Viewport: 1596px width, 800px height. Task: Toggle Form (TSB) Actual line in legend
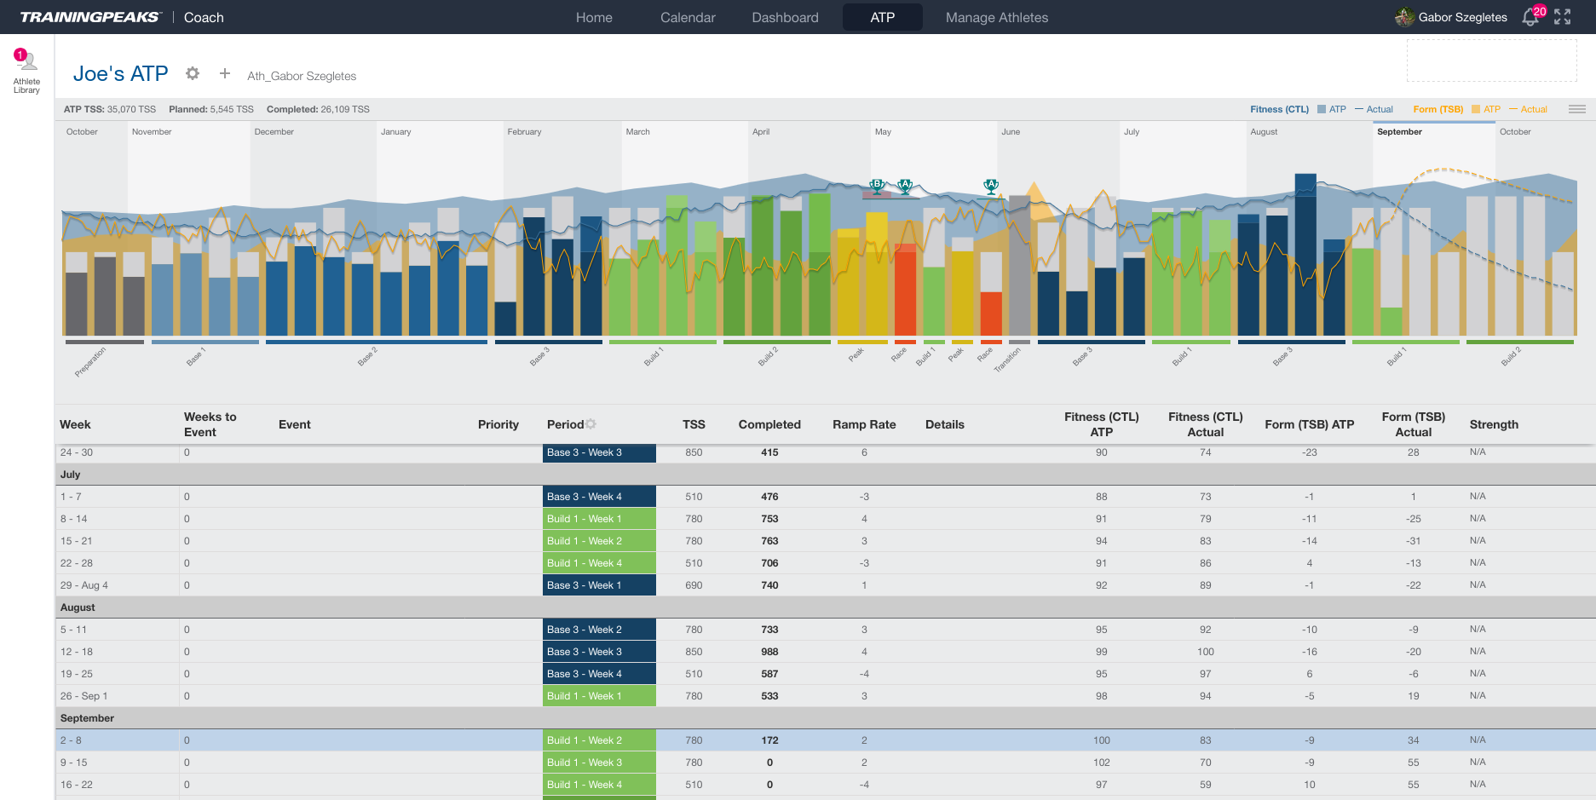(1528, 109)
